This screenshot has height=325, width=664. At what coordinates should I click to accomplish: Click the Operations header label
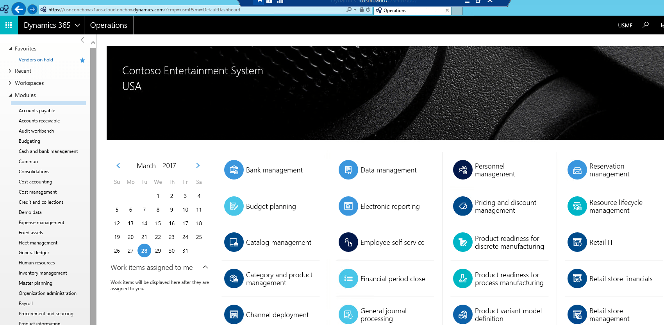click(x=109, y=25)
